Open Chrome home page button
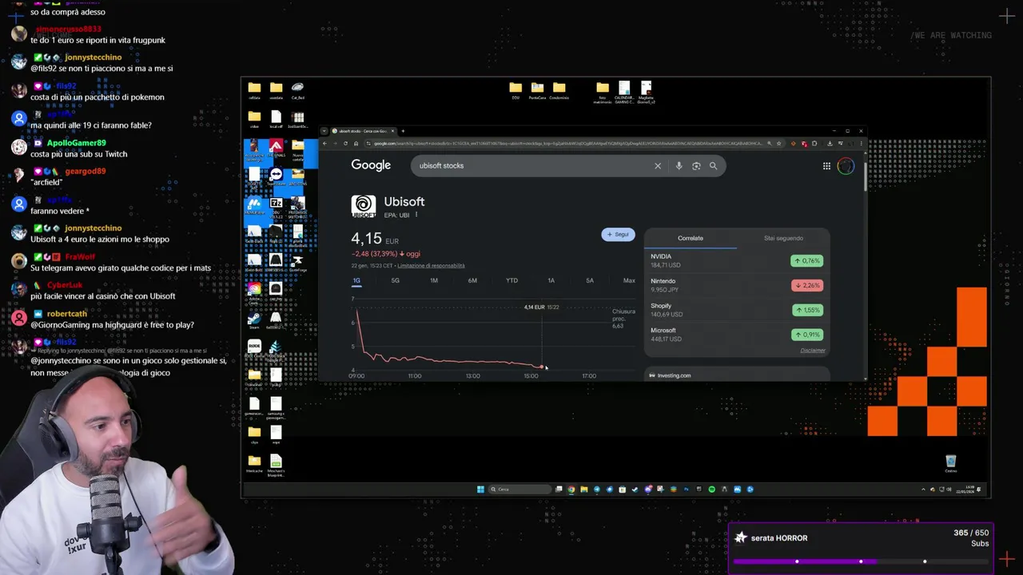Screen dimensions: 1023x575 coord(356,144)
